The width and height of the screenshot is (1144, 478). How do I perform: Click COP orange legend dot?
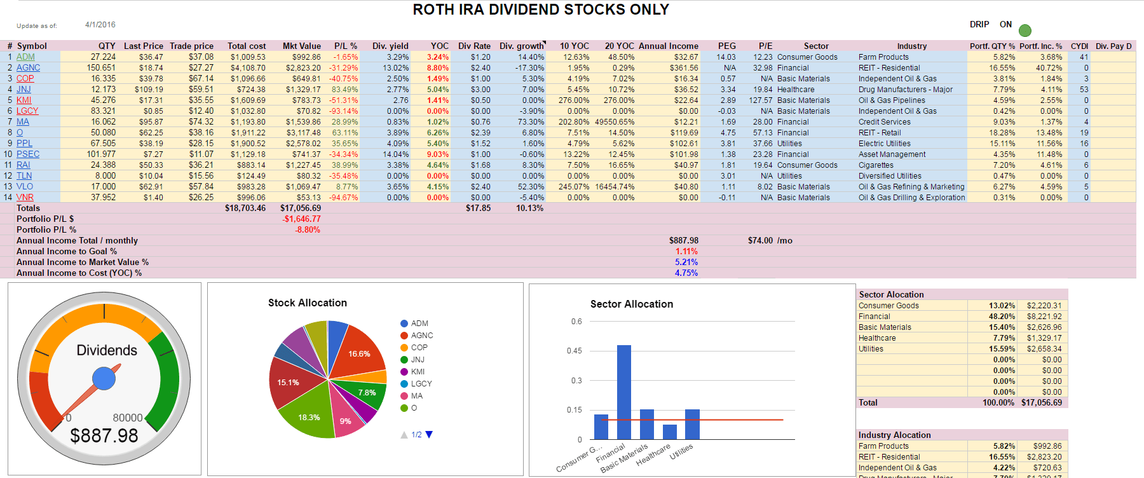click(404, 348)
